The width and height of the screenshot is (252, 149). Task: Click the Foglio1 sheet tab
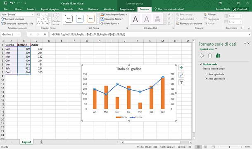point(26,142)
